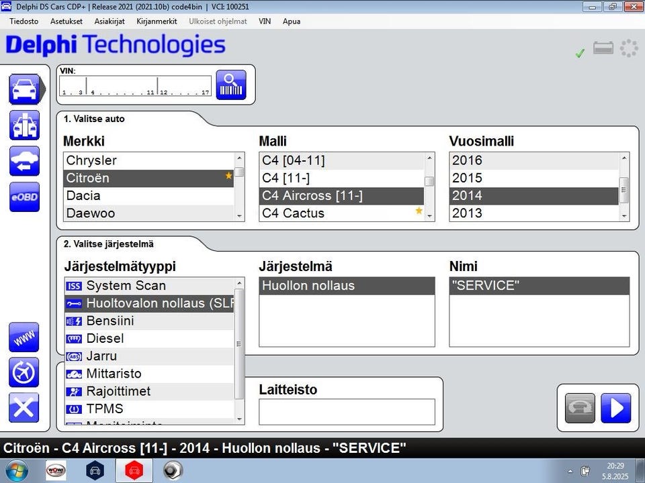This screenshot has height=483, width=645.
Task: Open the Kirjanmerkit menu
Action: (157, 21)
